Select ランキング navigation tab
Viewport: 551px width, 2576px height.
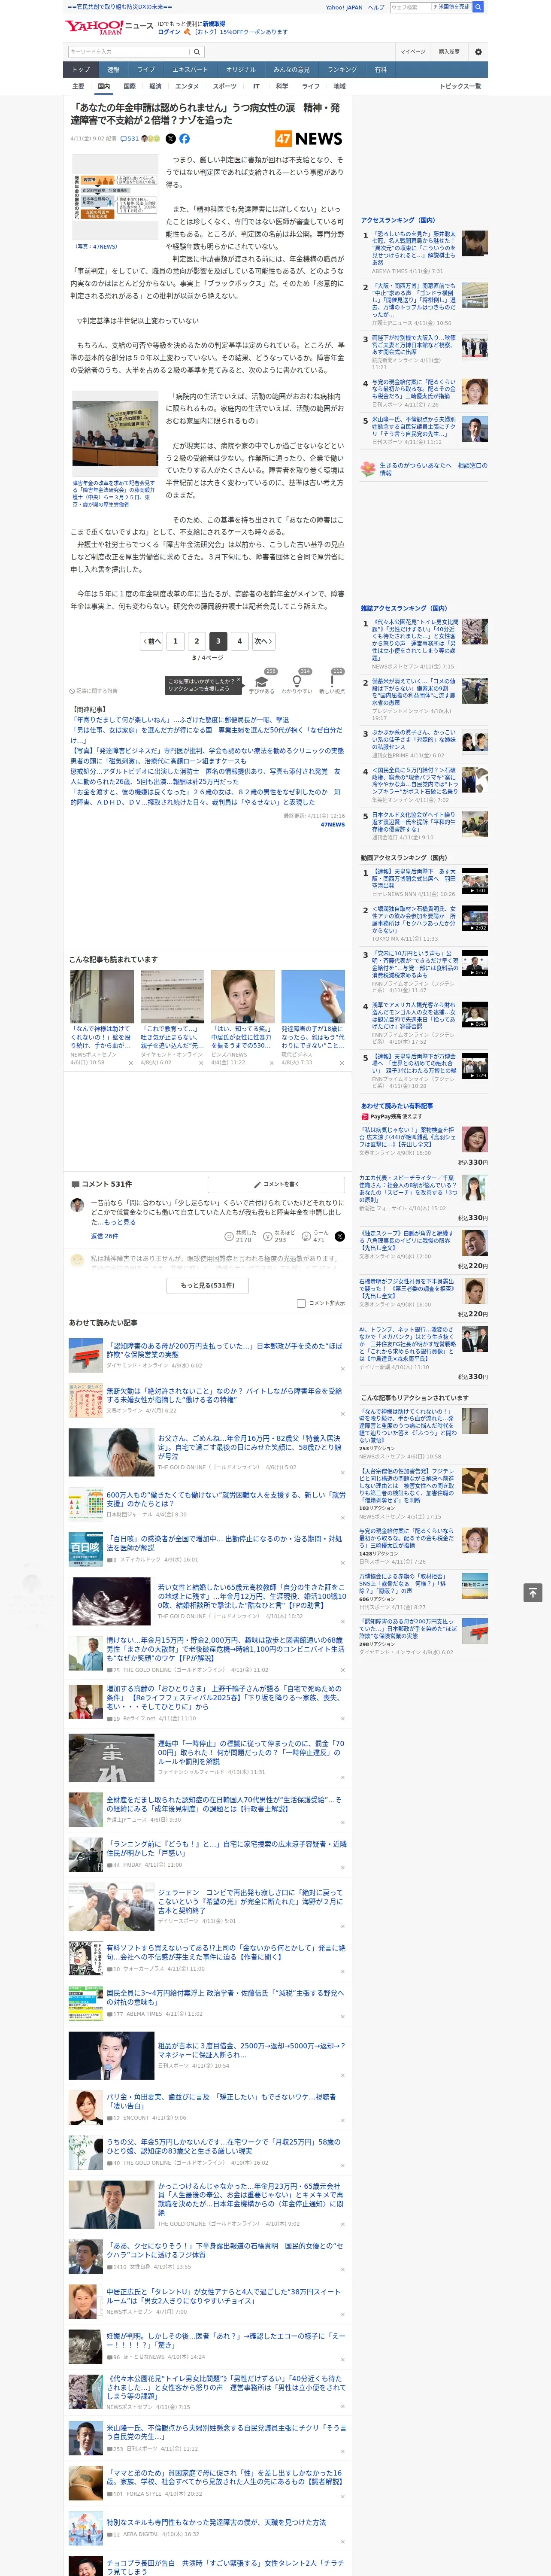pos(342,70)
